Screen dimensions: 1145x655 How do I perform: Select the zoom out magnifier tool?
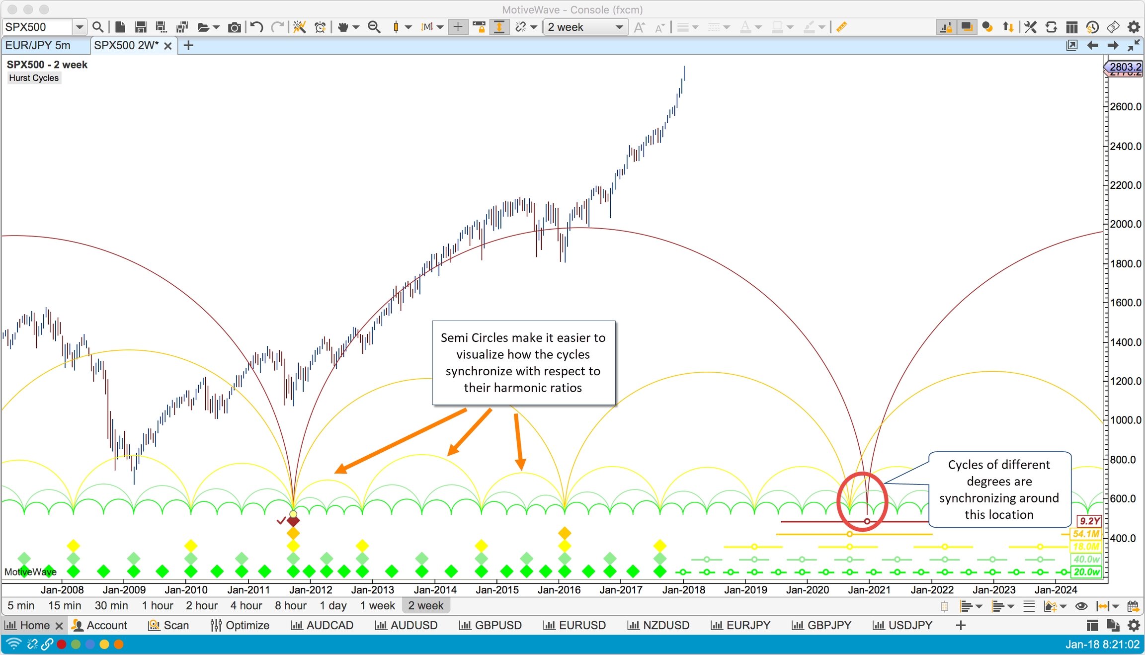[374, 27]
